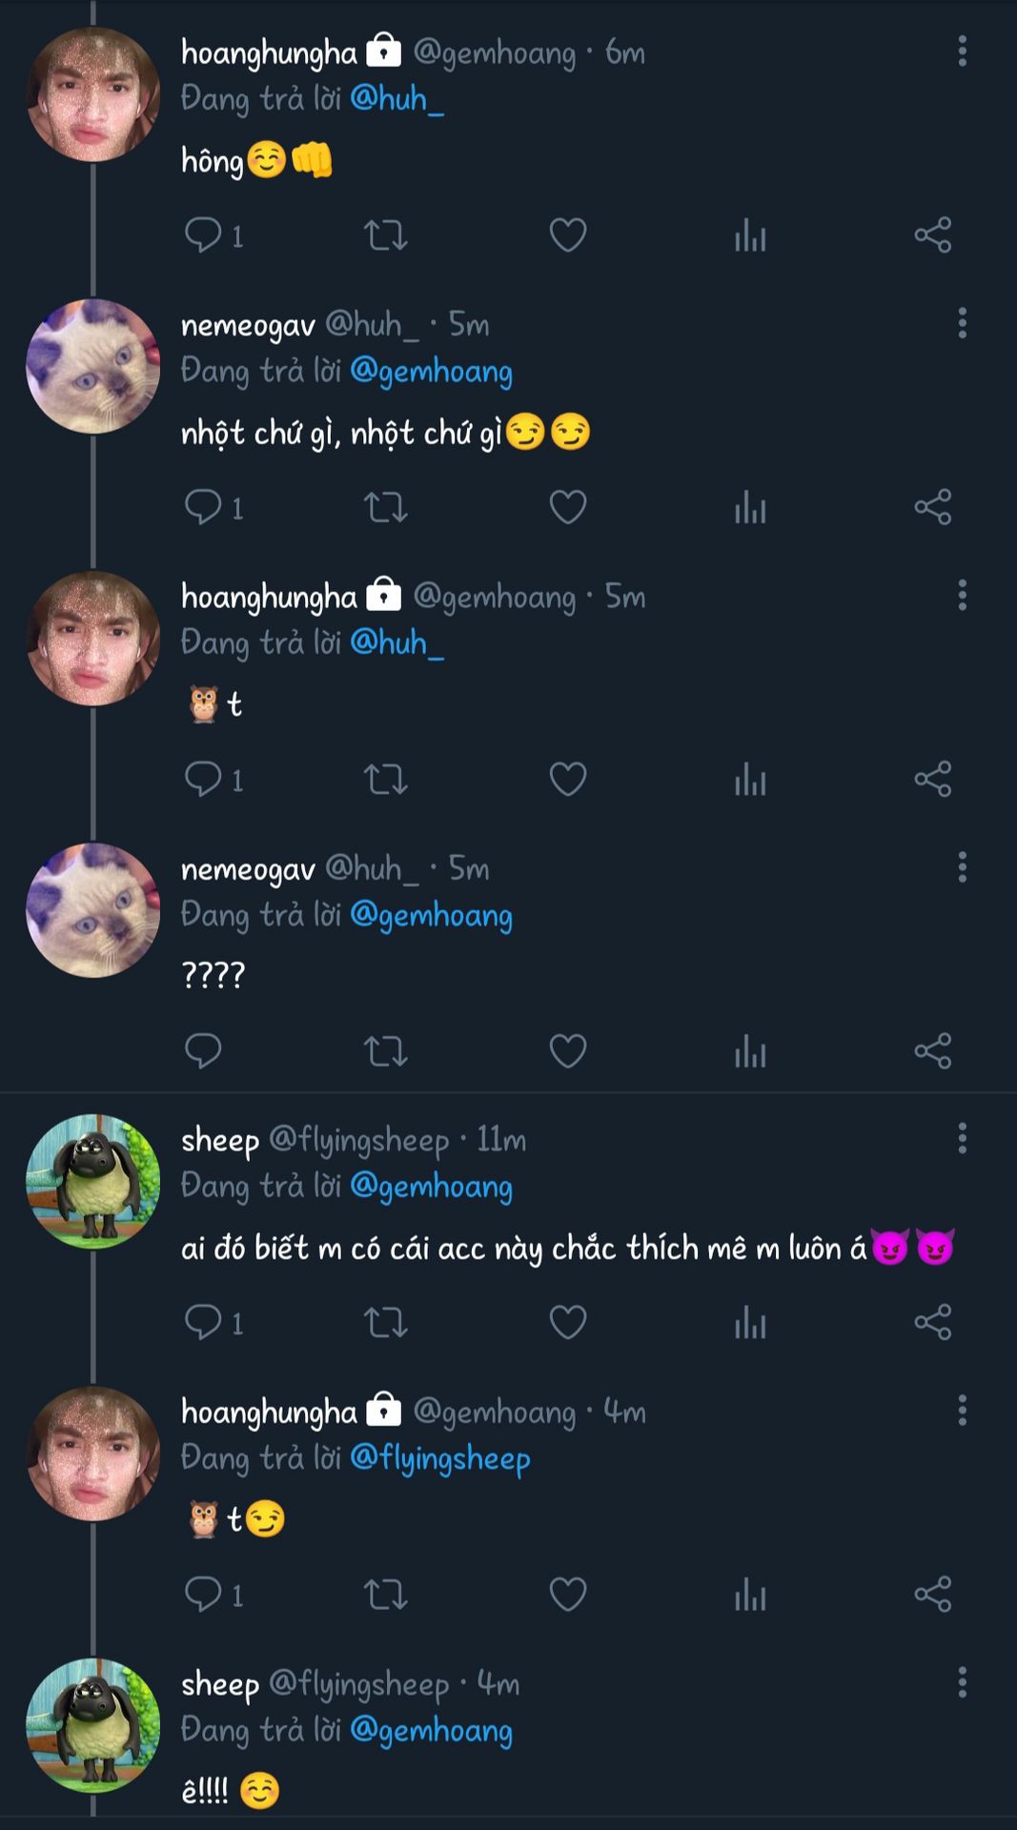Retweet the "nhột chứ gì" tweet
The width and height of the screenshot is (1017, 1830).
click(385, 507)
